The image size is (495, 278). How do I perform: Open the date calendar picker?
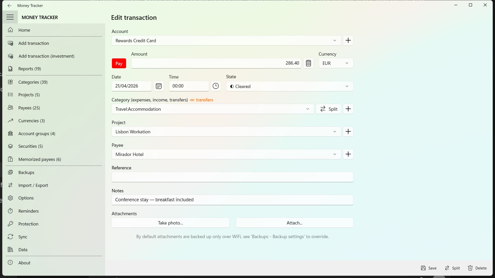coord(159,86)
